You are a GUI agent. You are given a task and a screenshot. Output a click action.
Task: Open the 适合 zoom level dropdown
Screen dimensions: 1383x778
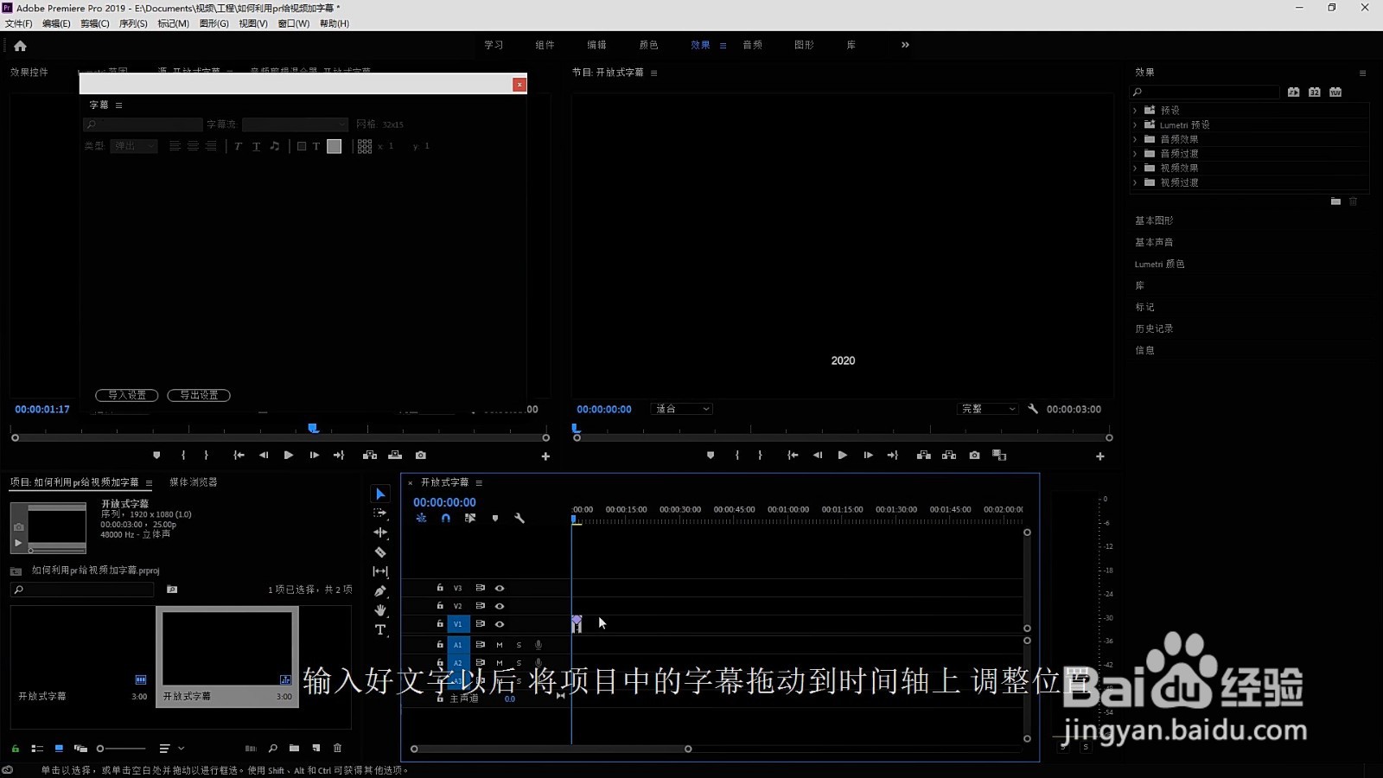681,409
